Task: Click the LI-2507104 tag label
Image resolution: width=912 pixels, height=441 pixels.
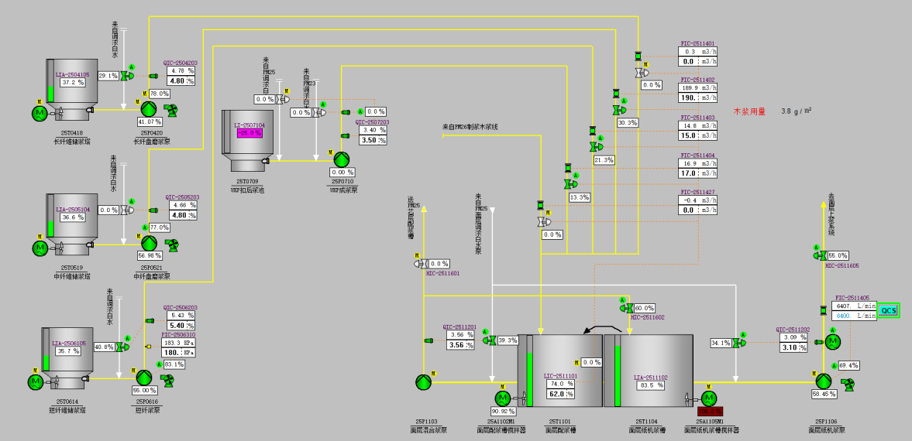Action: pyautogui.click(x=250, y=125)
